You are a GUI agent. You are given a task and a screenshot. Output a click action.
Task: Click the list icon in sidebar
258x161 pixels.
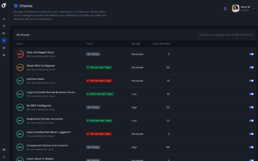(4, 26)
